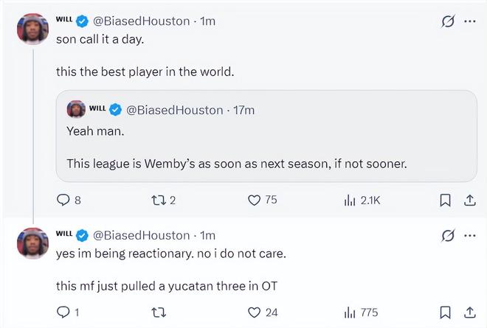The image size is (487, 328).
Task: Click the Grok icon on the first tweet
Action: tap(448, 21)
